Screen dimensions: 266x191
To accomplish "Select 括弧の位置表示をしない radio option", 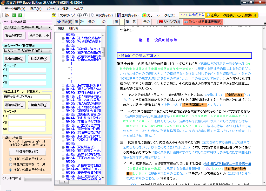I will point(11,159).
